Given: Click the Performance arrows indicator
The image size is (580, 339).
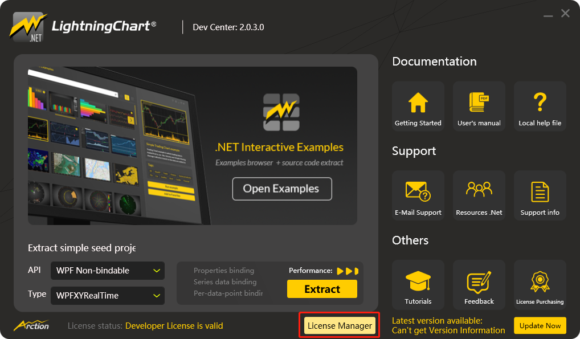Looking at the screenshot, I should click(348, 271).
